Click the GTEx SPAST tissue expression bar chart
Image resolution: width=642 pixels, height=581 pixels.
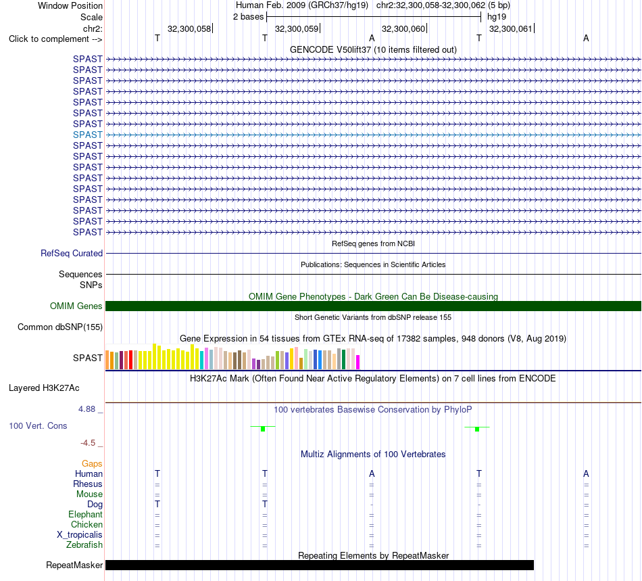coord(232,357)
